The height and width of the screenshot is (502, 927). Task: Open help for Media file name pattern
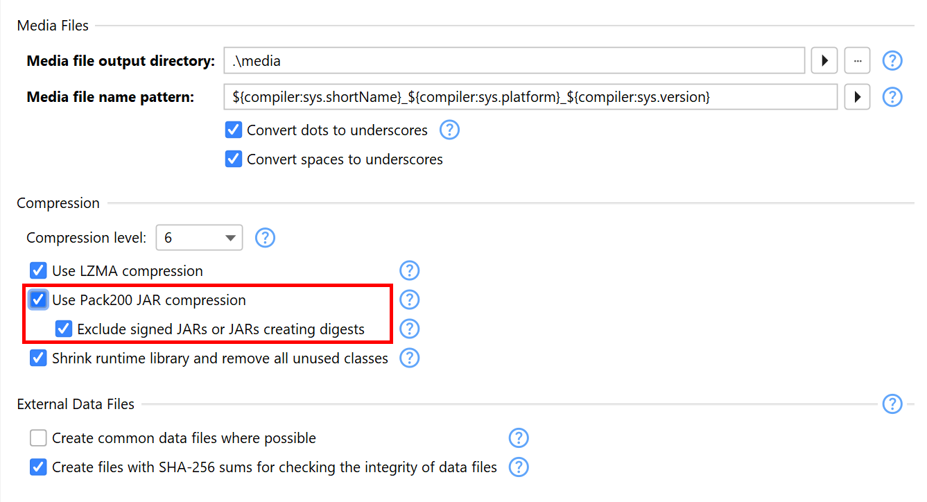(x=892, y=97)
